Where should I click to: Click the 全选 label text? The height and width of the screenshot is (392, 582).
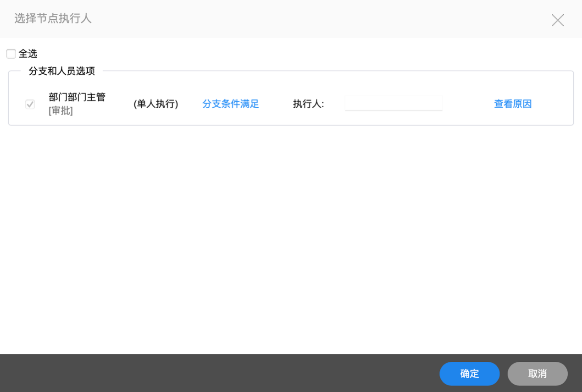coord(28,54)
